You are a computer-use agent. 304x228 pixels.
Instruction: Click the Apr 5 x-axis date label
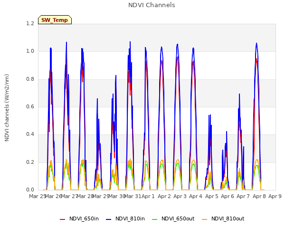[x=211, y=196]
